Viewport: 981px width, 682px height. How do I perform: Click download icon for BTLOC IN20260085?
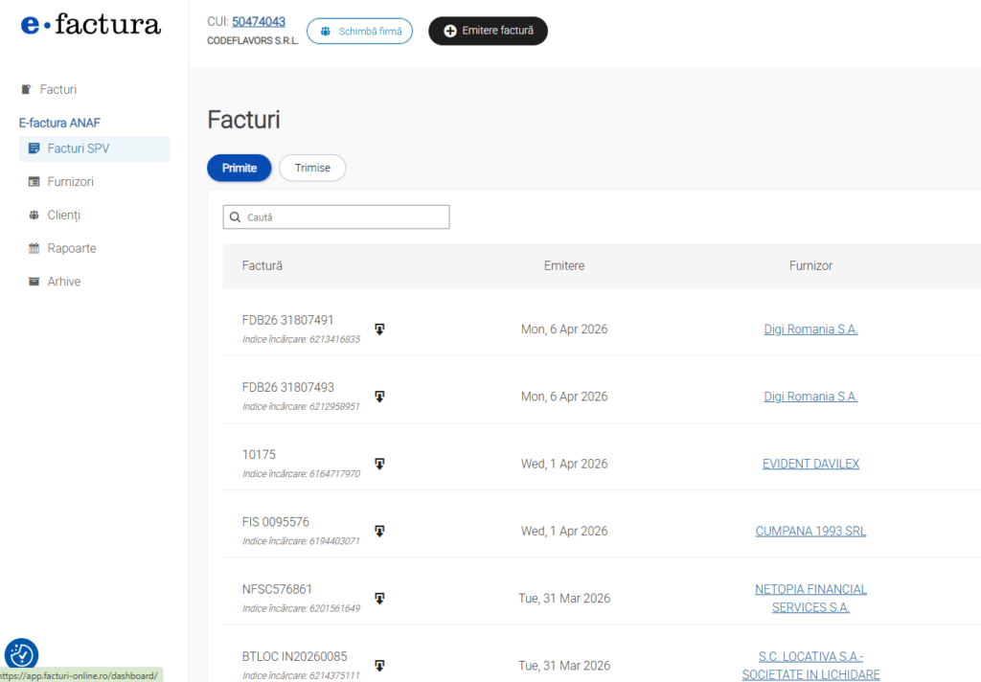(379, 665)
